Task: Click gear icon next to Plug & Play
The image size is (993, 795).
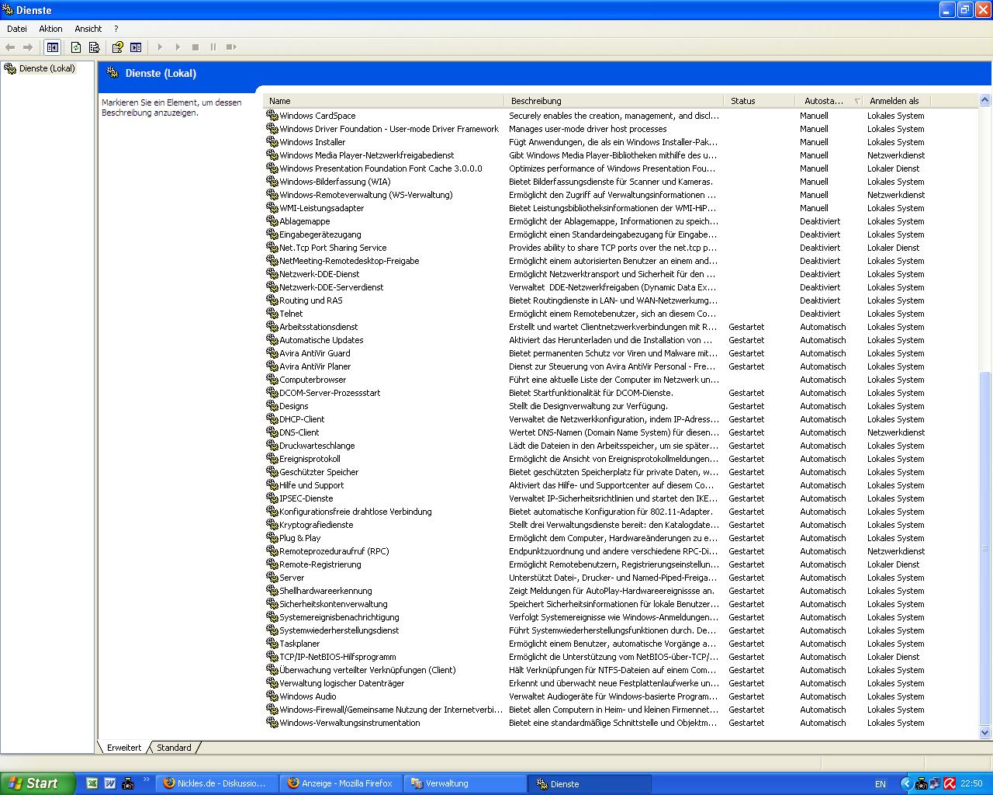Action: [272, 537]
